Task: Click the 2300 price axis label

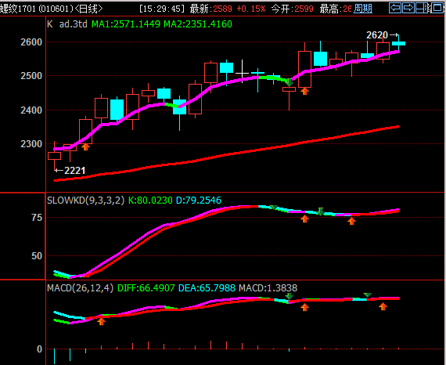Action: pos(31,144)
